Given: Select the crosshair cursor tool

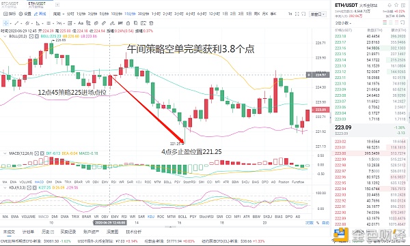Looking at the screenshot, I should tap(5, 23).
